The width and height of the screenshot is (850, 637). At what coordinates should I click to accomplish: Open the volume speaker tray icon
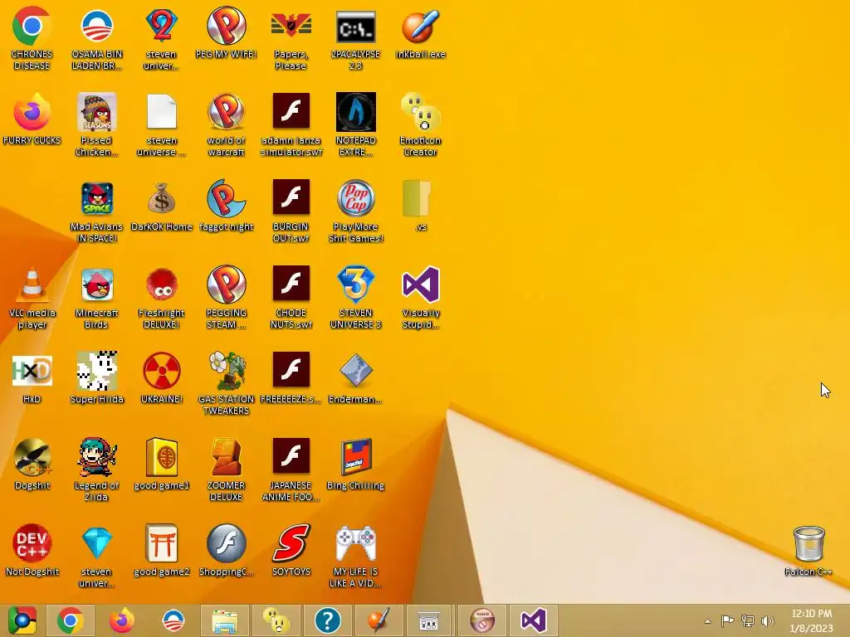768,620
